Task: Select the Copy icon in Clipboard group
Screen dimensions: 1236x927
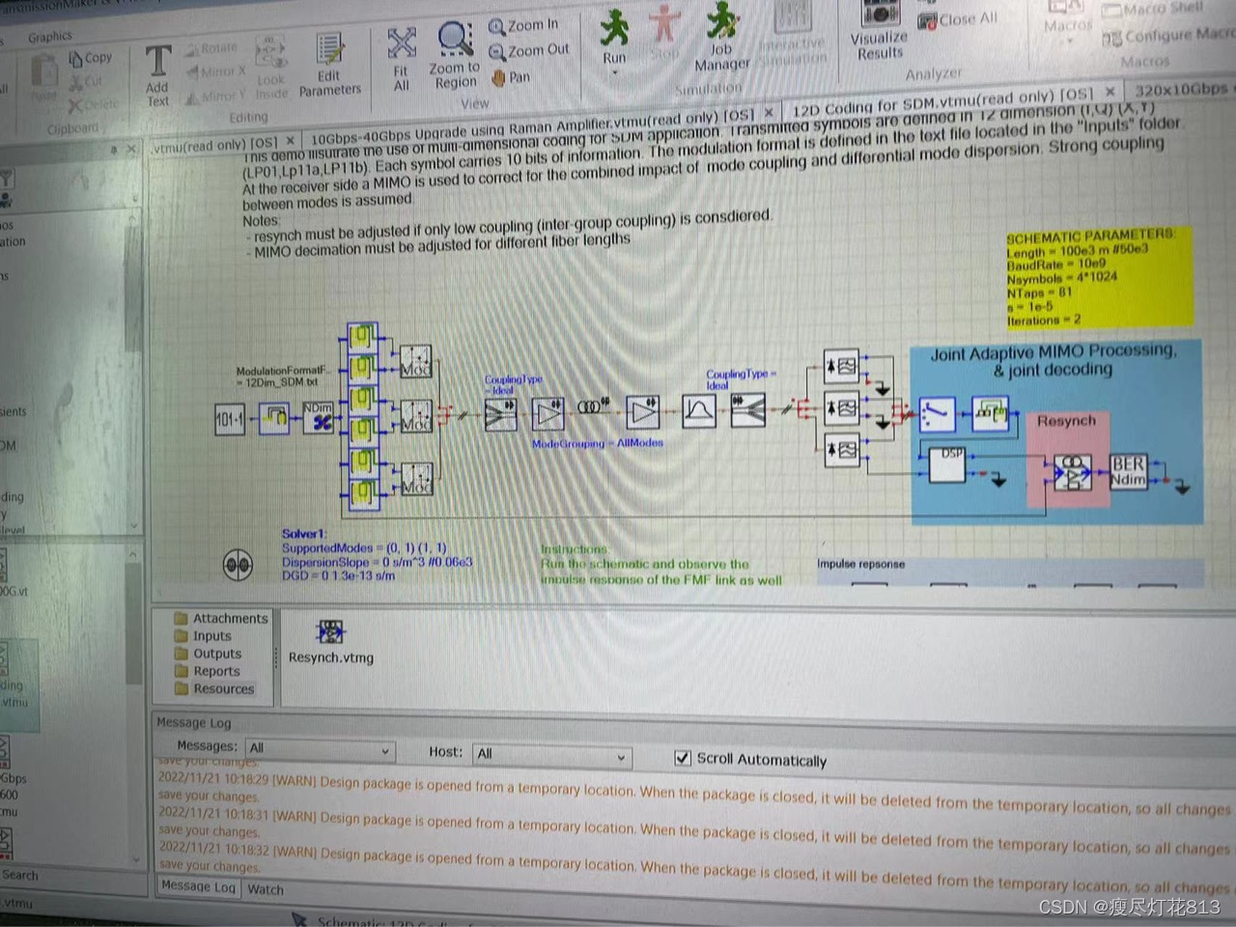Action: coord(90,57)
